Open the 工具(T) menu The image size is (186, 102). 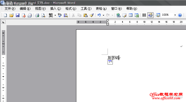click(86, 9)
